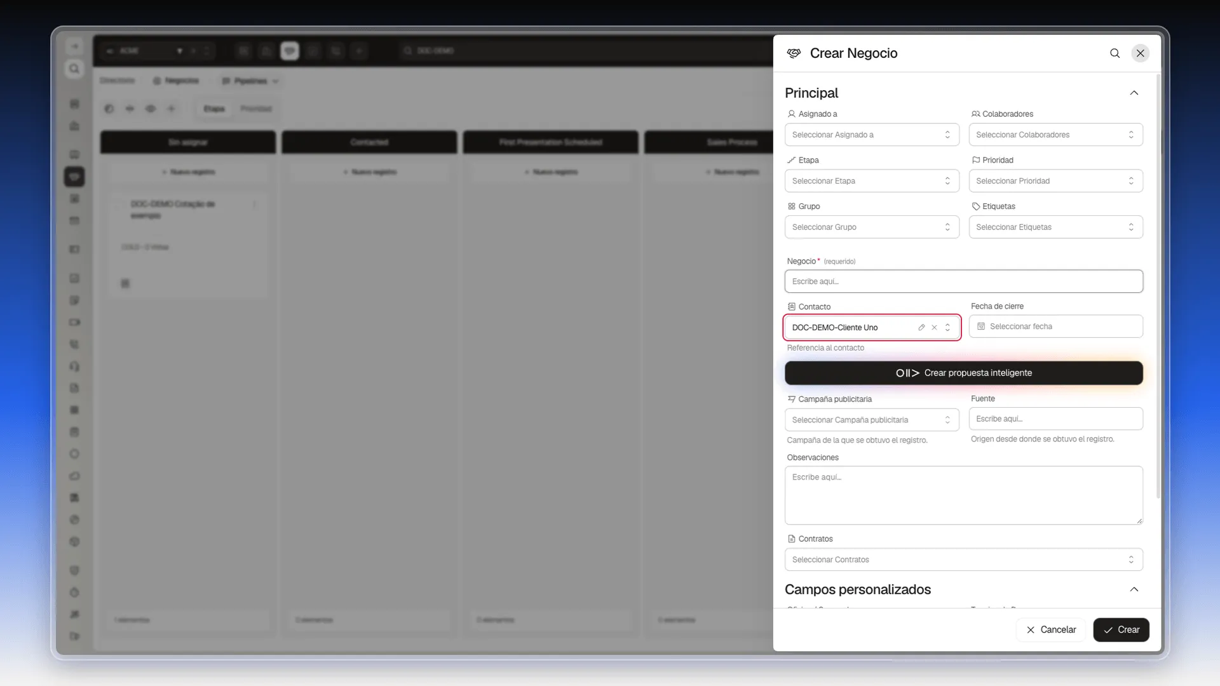
Task: Clear the DOC-DEMO-Cliente Uno contact selection
Action: [x=934, y=328]
